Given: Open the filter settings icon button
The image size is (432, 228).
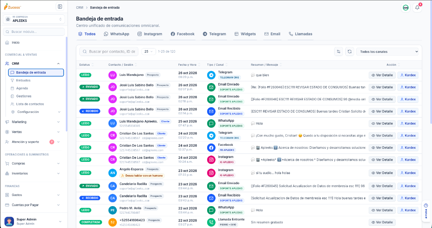Looking at the screenshot, I should [x=339, y=51].
